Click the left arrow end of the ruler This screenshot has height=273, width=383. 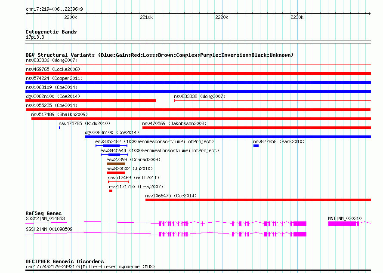pyautogui.click(x=27, y=13)
